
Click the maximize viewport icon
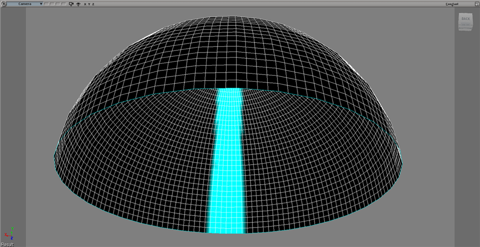point(476,4)
